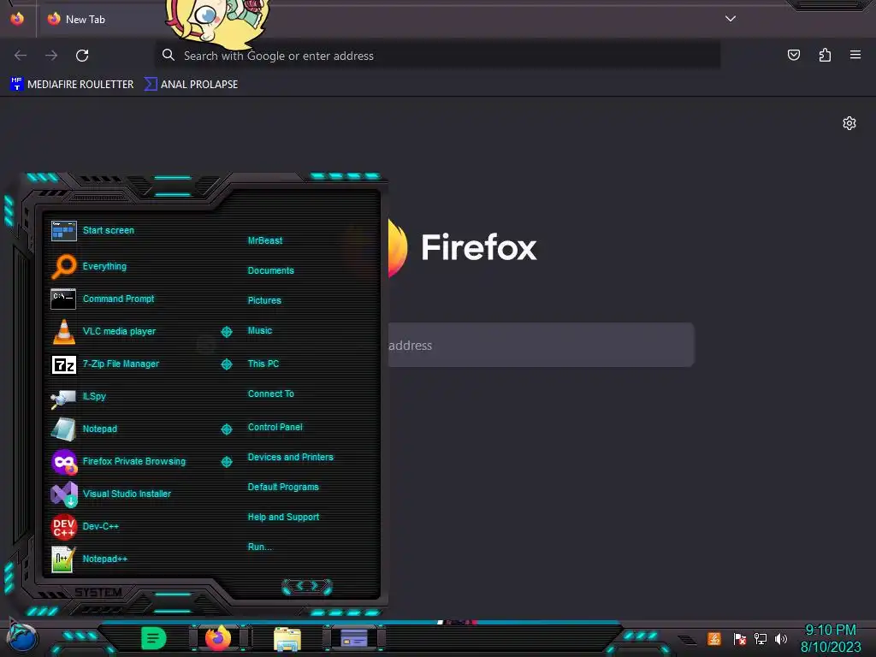The height and width of the screenshot is (657, 876).
Task: Open purple window app on taskbar
Action: (353, 637)
